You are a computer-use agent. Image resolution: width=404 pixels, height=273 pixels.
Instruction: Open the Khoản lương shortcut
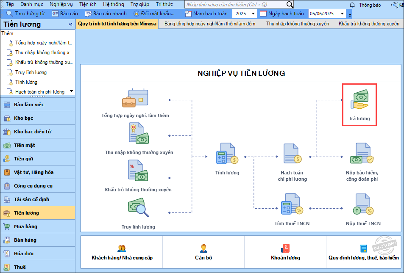point(285,252)
